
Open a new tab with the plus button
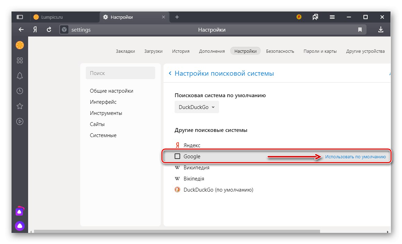coord(177,17)
